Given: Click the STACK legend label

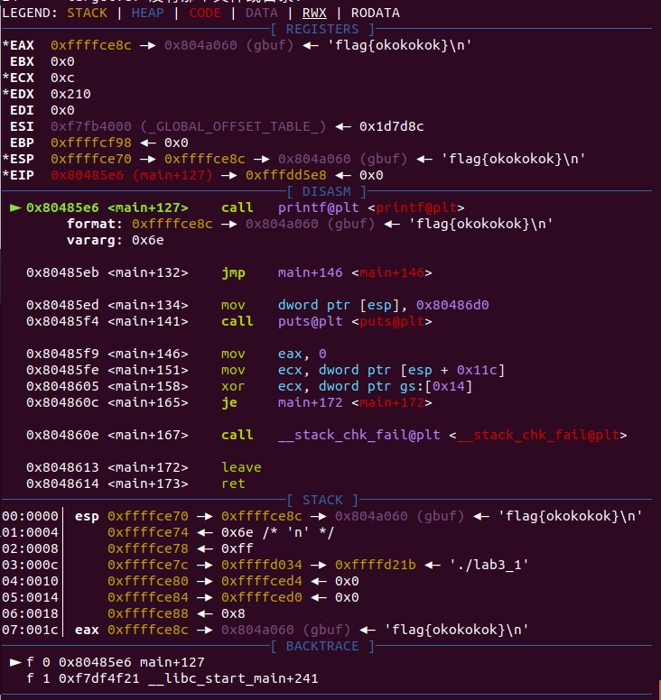Looking at the screenshot, I should coord(88,13).
